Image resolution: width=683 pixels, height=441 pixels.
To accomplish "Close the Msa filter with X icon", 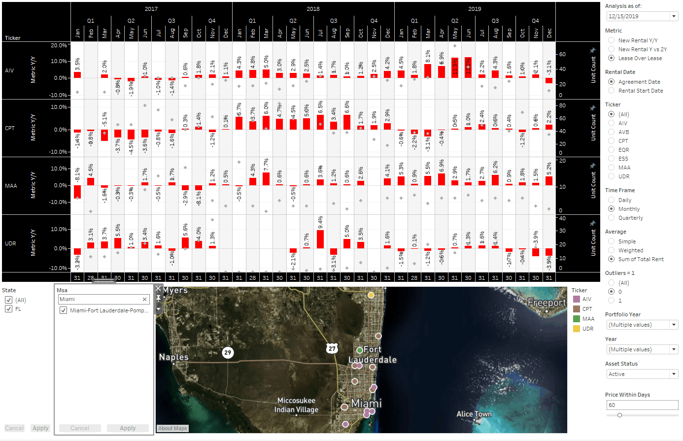I will 158,289.
